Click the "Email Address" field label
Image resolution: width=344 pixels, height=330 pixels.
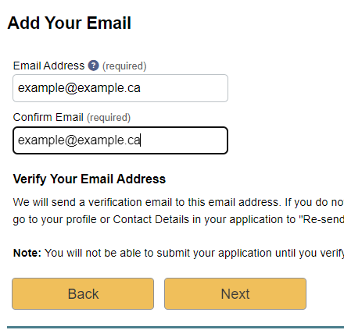click(48, 66)
